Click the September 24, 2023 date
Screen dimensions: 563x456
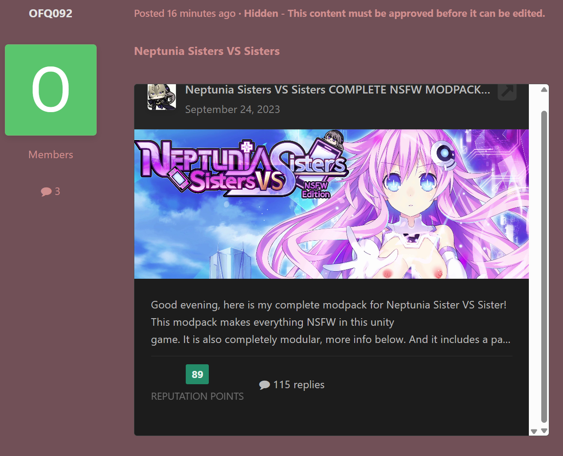[x=233, y=109]
